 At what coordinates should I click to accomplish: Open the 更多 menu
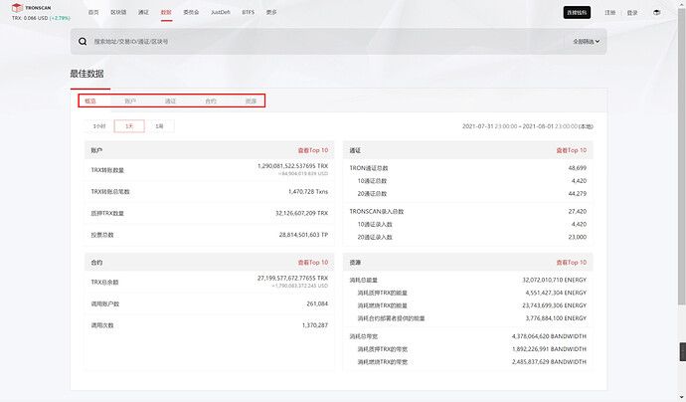pyautogui.click(x=271, y=12)
